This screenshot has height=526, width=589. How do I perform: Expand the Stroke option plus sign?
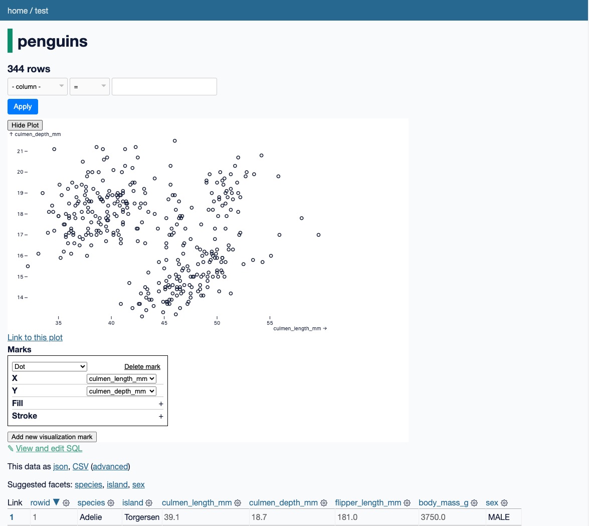pyautogui.click(x=161, y=417)
